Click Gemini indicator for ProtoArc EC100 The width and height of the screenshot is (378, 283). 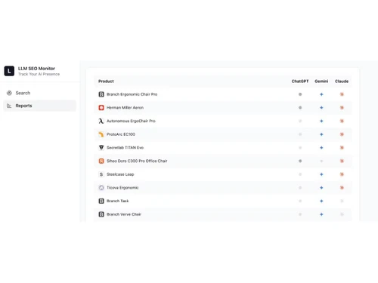(321, 134)
